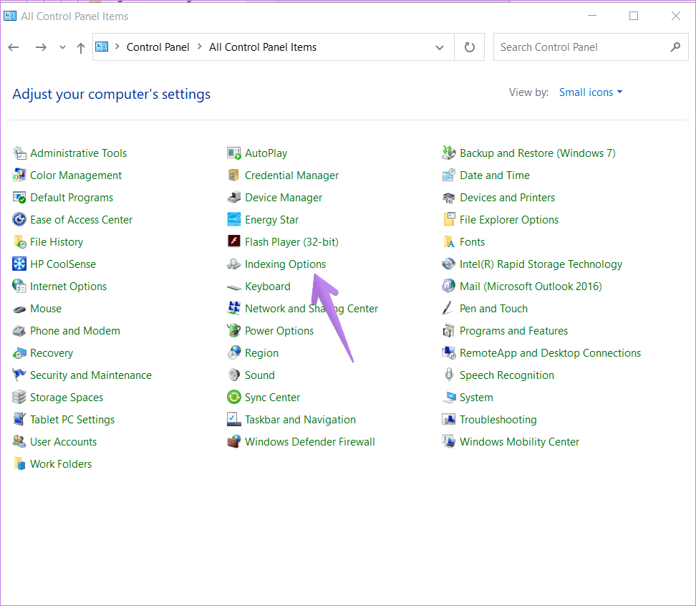The width and height of the screenshot is (696, 606).
Task: Click the Backup and Restore icon
Action: (449, 153)
